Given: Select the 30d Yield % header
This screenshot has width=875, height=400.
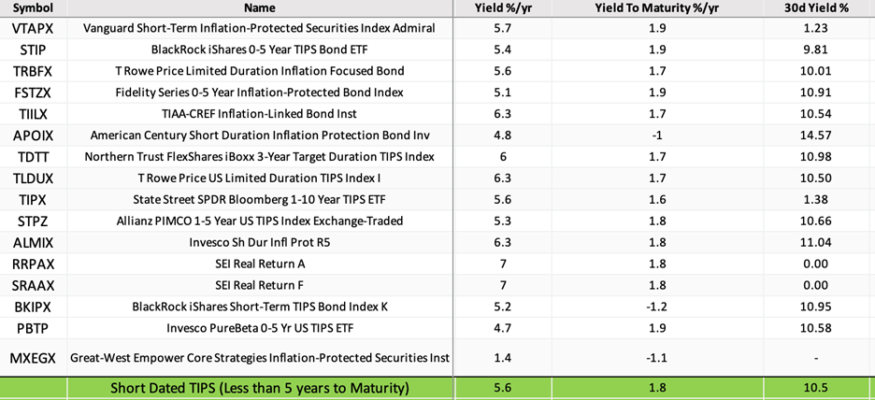Looking at the screenshot, I should (816, 8).
